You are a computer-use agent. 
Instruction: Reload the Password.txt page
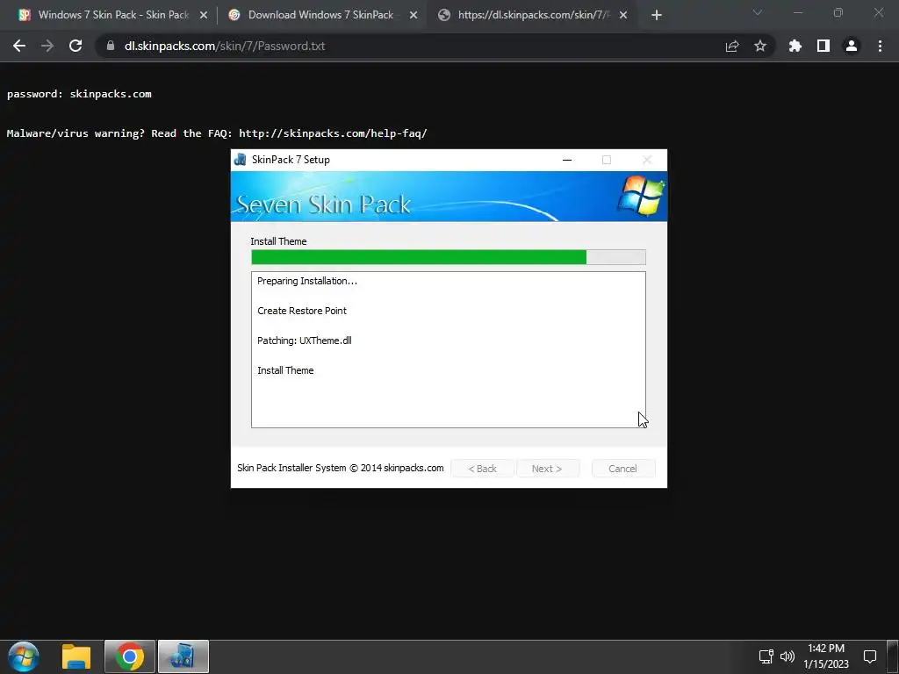pyautogui.click(x=76, y=46)
